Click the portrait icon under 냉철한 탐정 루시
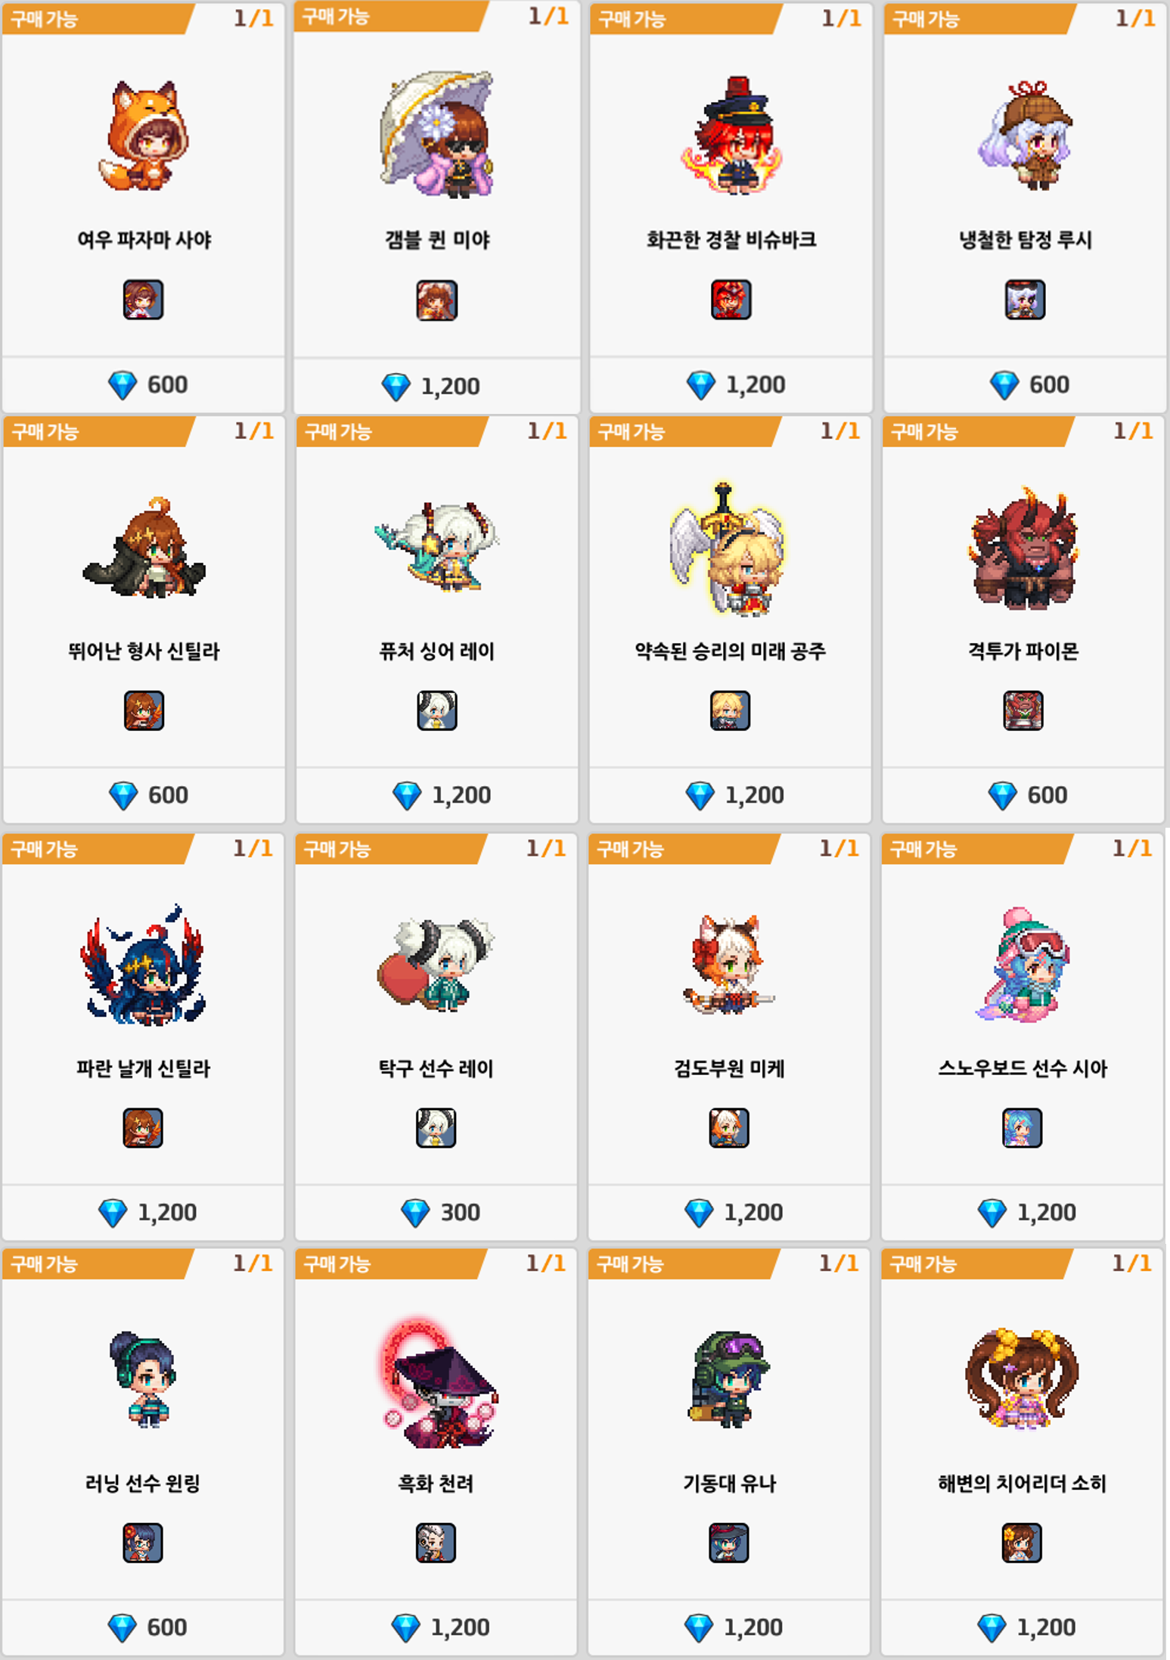The image size is (1170, 1660). click(x=1025, y=300)
